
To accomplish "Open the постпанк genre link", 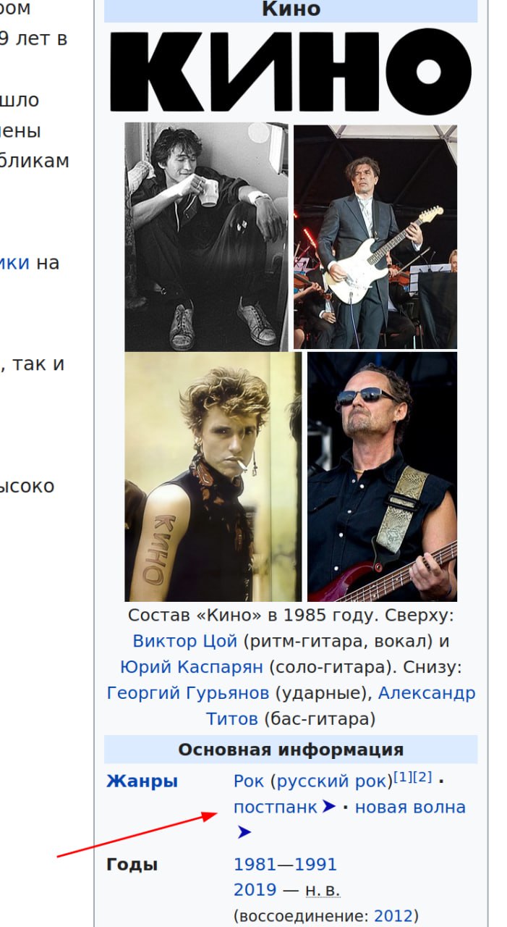I will pyautogui.click(x=276, y=807).
